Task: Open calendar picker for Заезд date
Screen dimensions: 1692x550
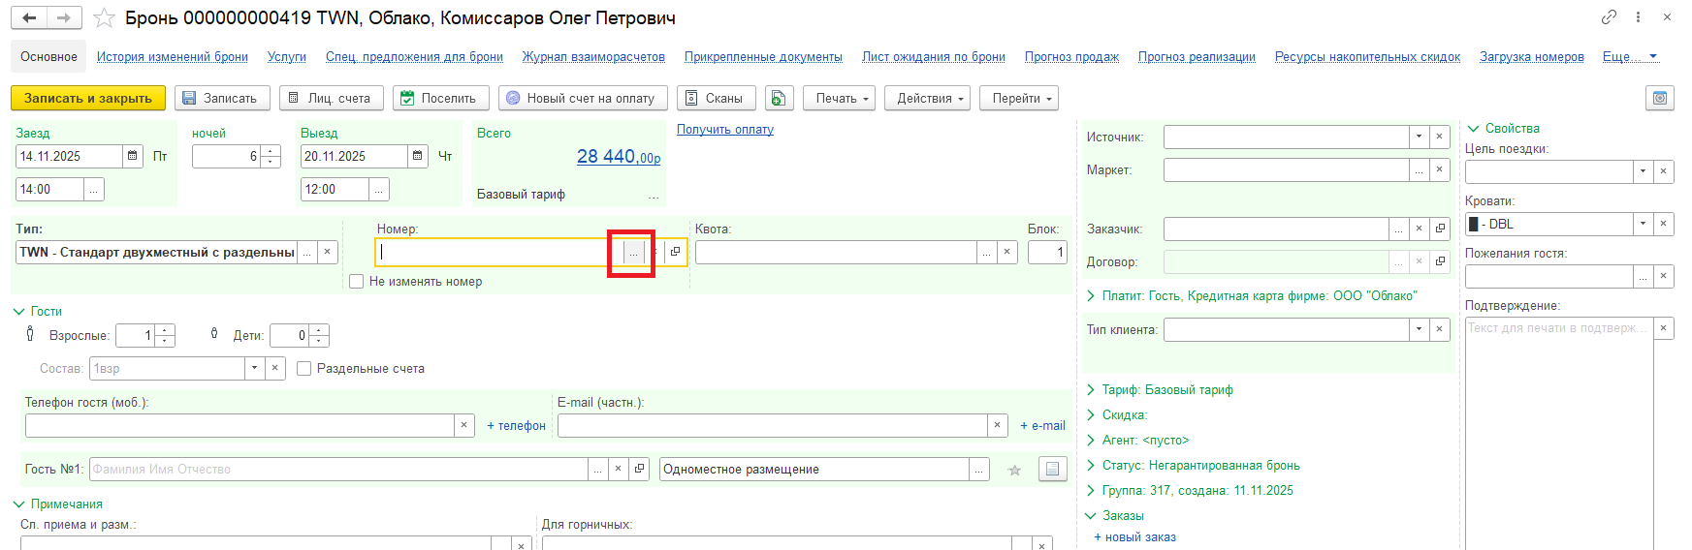Action: (133, 156)
